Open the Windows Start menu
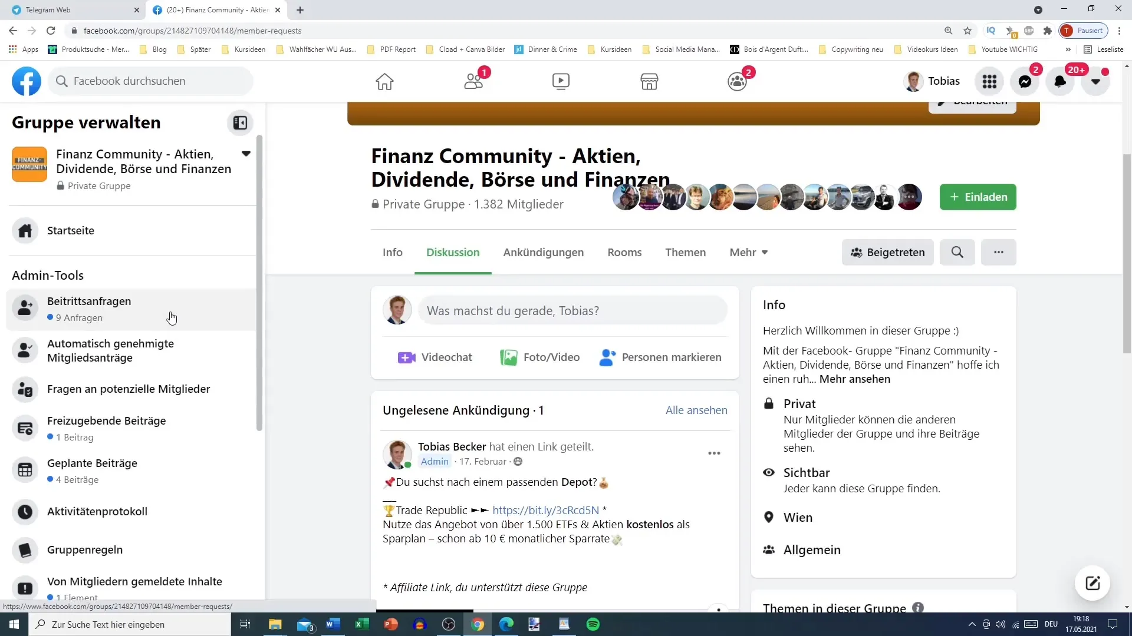The height and width of the screenshot is (636, 1132). tap(14, 624)
